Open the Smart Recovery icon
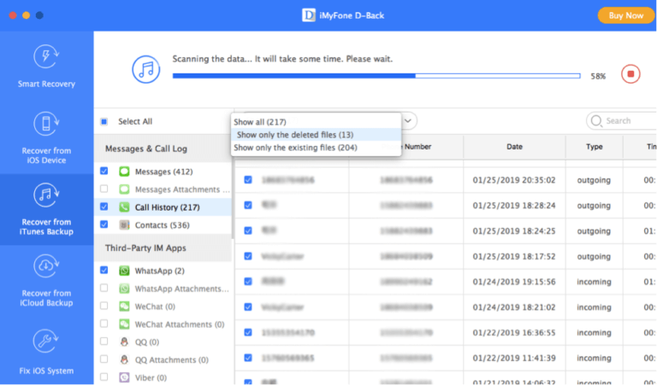The width and height of the screenshot is (657, 385). coord(46,56)
